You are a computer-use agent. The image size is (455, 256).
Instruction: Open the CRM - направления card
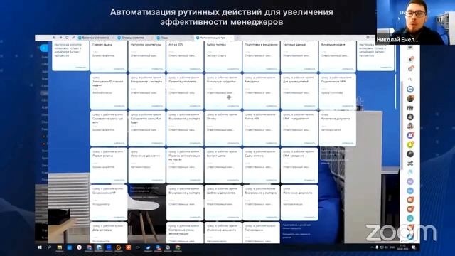(299, 128)
